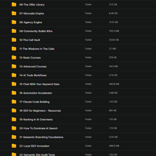
Task: Select "14-AI Tools Workflows" name
Action: click(x=33, y=75)
